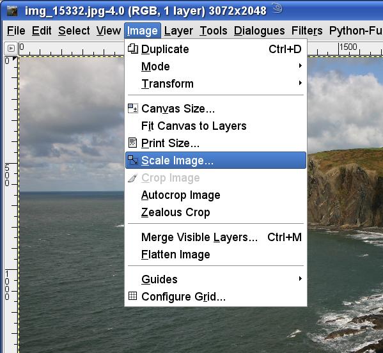Click the window icon in title bar

tap(12, 11)
